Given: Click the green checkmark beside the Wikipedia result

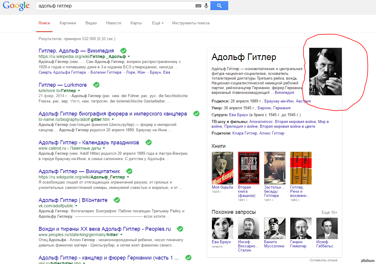Looking at the screenshot, I should (123, 50).
